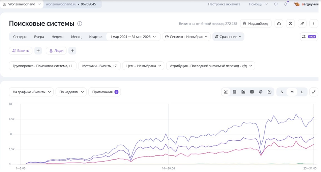Select the Вчера period tab
The width and height of the screenshot is (321, 172).
point(39,37)
